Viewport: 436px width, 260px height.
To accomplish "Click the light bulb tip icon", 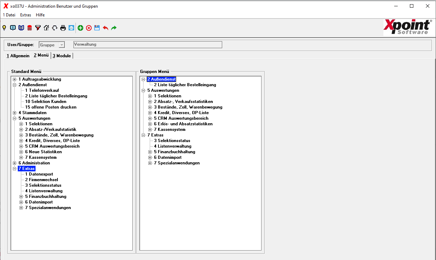I will pyautogui.click(x=4, y=28).
